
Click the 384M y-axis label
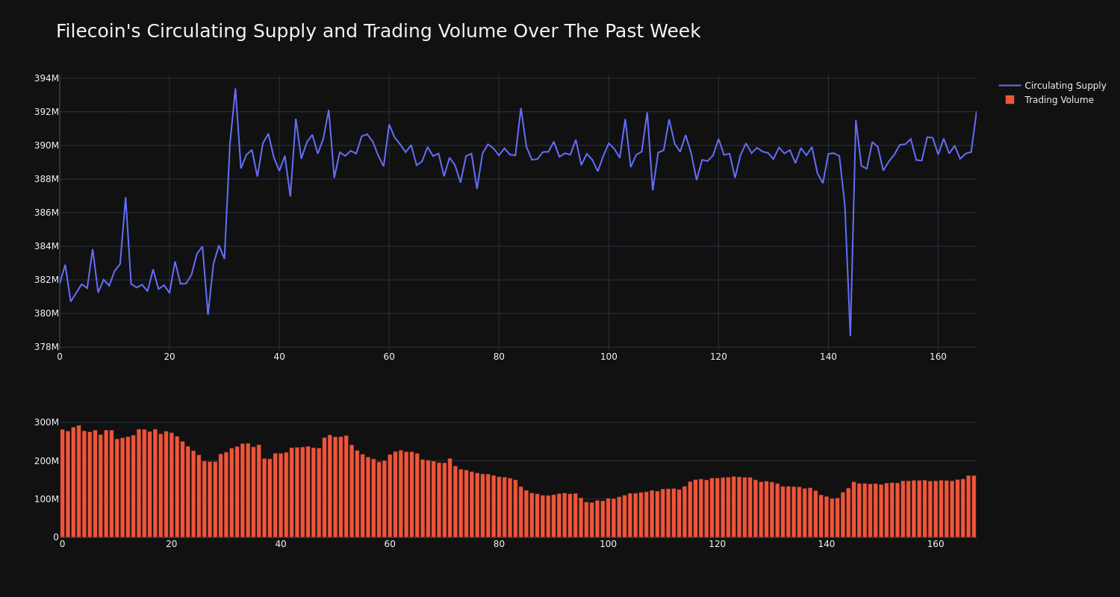click(x=46, y=246)
